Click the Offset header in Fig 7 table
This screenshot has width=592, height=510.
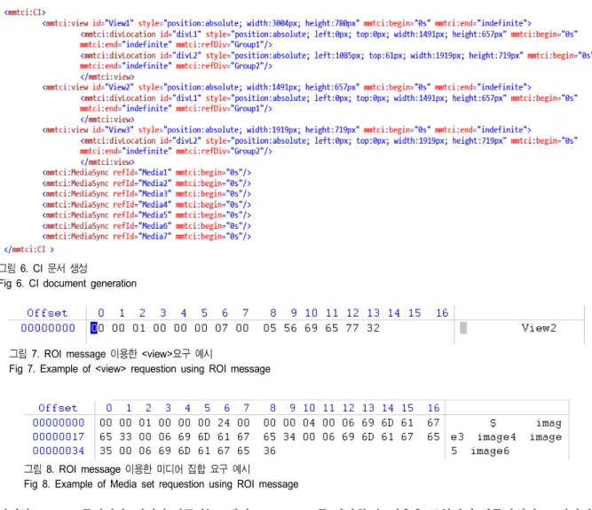(47, 313)
